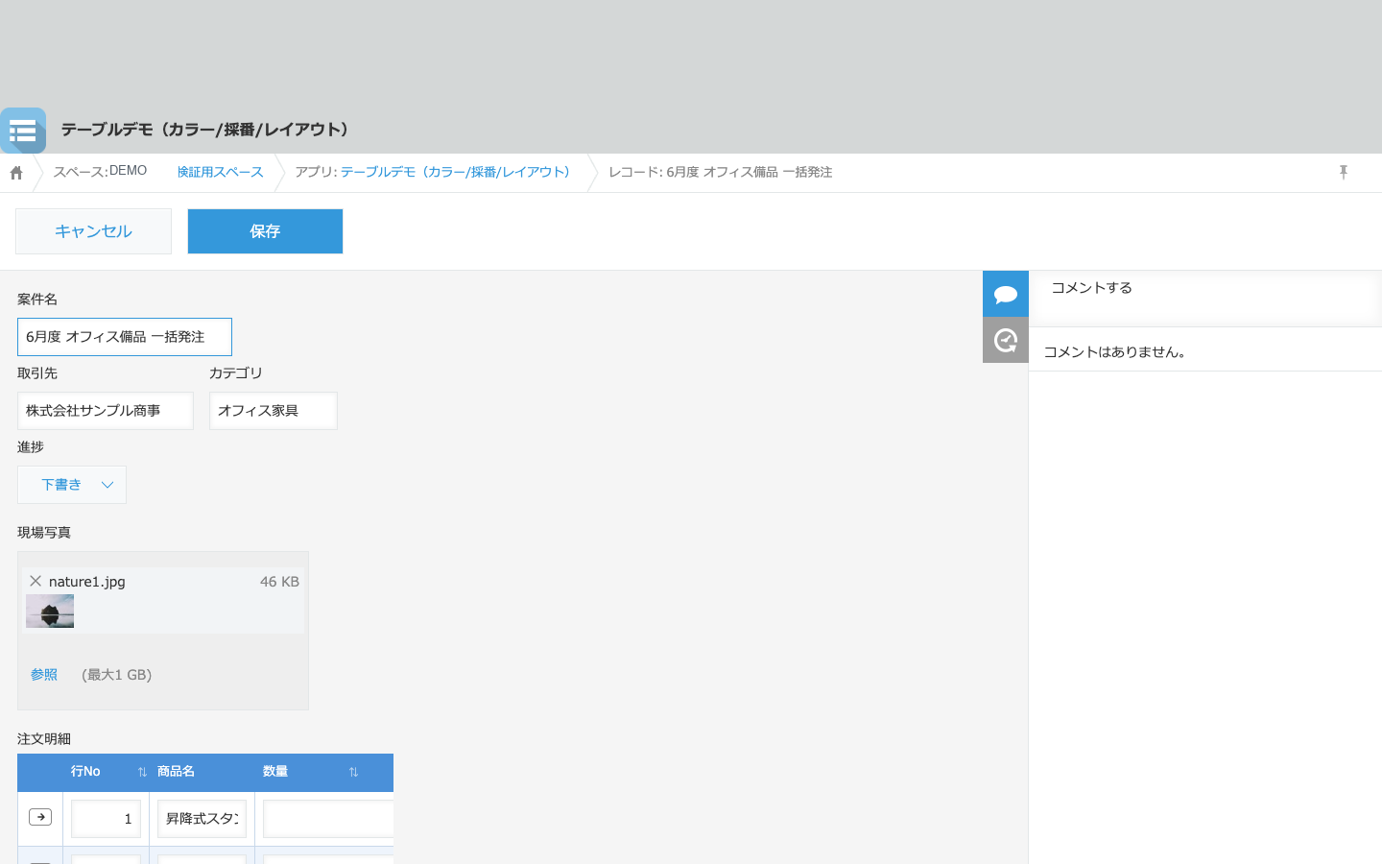The height and width of the screenshot is (864, 1382).
Task: Open the 進捗 dropdown showing 下書き
Action: click(72, 485)
